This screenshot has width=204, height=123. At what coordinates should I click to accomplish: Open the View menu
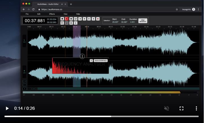click(66, 14)
